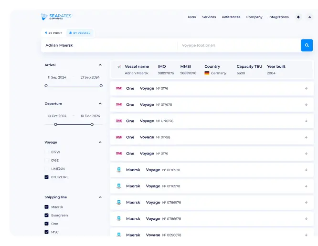318x246 pixels.
Task: Collapse the Shipping line filter section
Action: click(100, 197)
